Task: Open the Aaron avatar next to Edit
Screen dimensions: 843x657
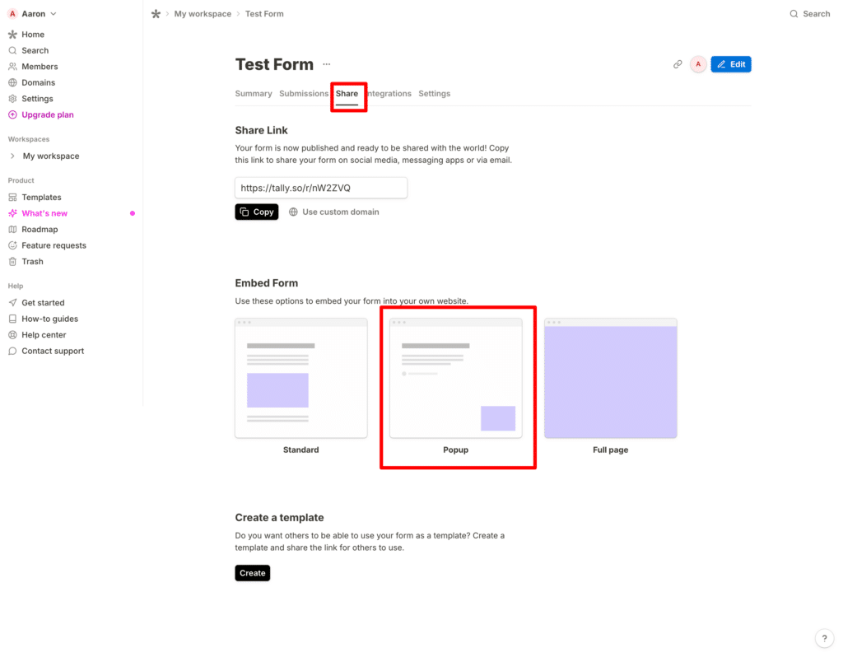Action: 698,64
